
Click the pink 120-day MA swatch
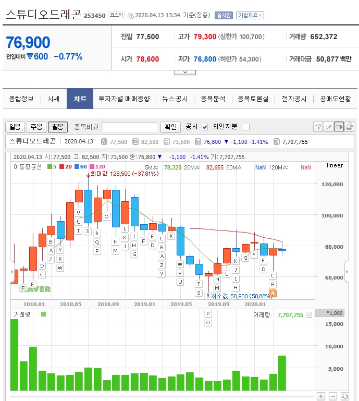coord(92,167)
